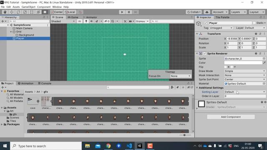Viewport: 267px width, 150px height.
Task: Open the Mask Interaction dropdown
Action: pos(245,75)
